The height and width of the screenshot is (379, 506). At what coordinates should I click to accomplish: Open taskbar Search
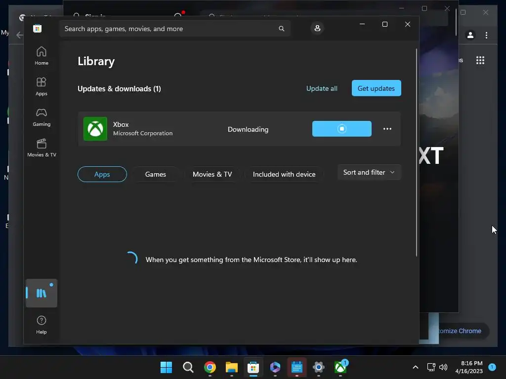pos(188,367)
